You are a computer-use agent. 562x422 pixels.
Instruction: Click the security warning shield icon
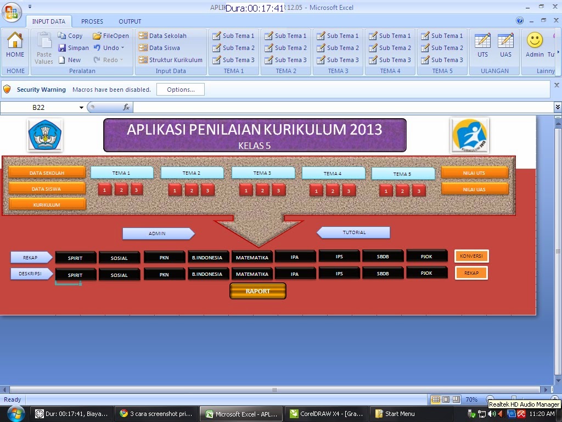click(7, 90)
